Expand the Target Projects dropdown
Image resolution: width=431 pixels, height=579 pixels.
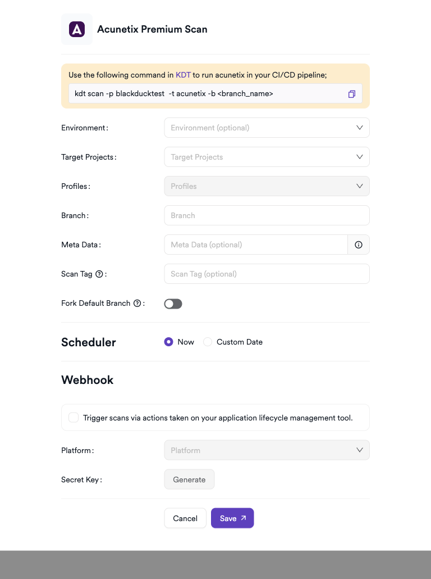[267, 157]
